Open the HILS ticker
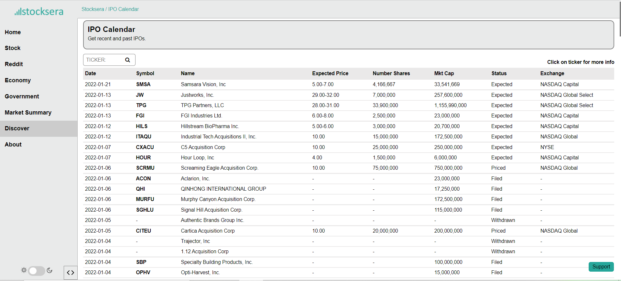The width and height of the screenshot is (621, 281). pyautogui.click(x=142, y=126)
